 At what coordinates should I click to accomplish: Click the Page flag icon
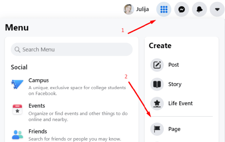coord(157,129)
